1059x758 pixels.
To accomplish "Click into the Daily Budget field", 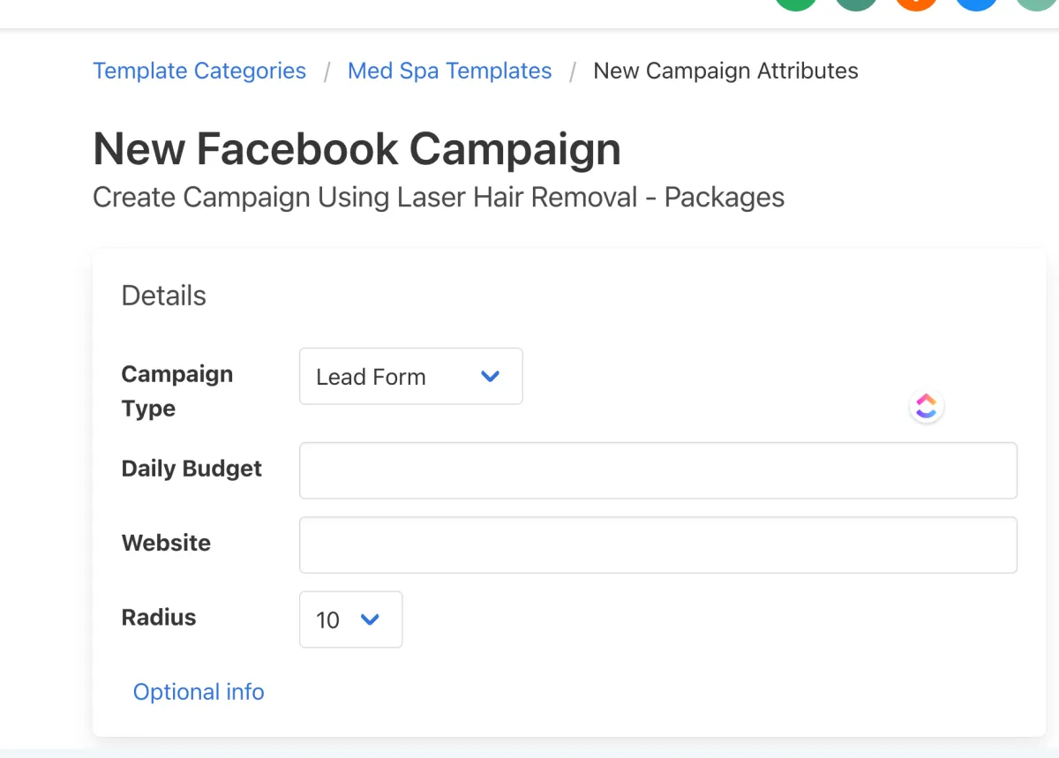I will coord(658,470).
